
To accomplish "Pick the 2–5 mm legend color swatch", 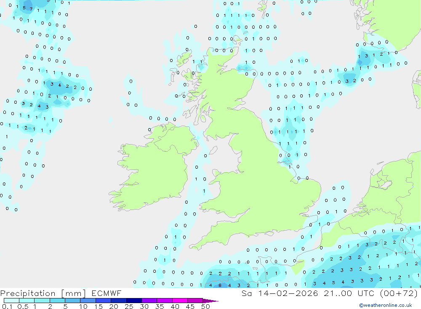I will (57, 301).
